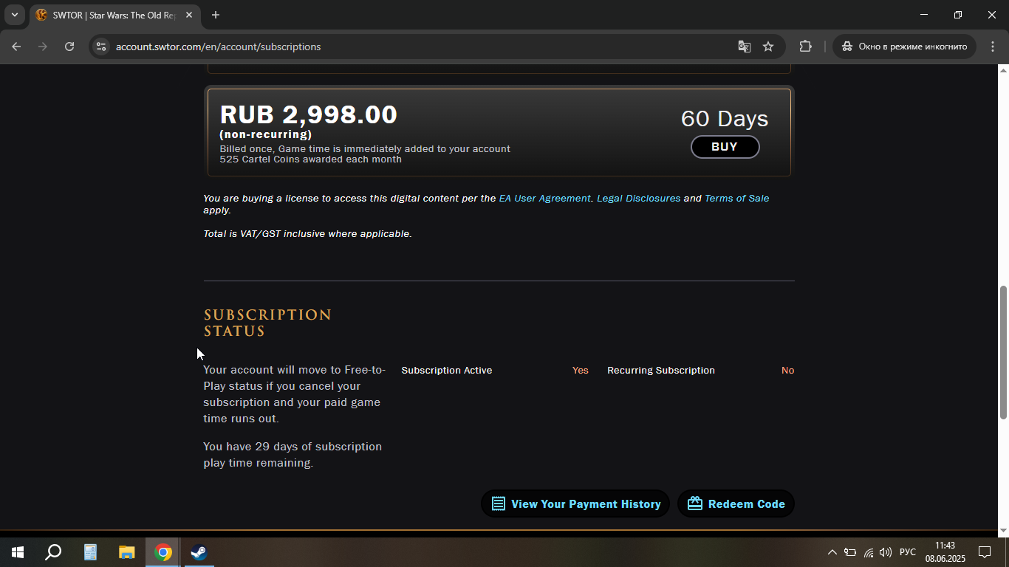
Task: View Your Payment History button
Action: [x=575, y=504]
